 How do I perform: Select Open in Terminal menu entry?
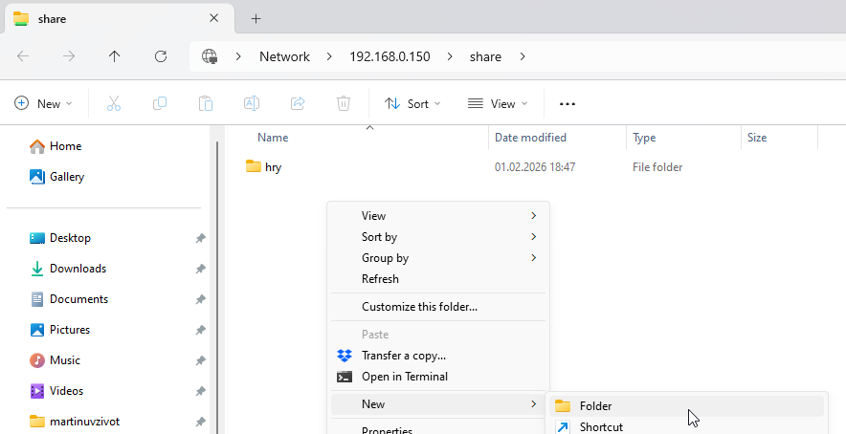404,377
